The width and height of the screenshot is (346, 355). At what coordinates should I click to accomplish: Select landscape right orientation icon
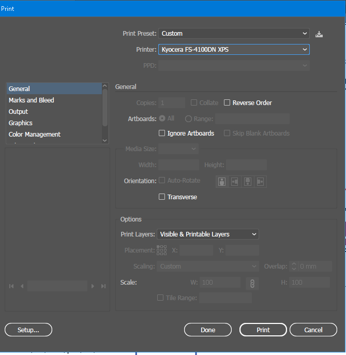(260, 182)
